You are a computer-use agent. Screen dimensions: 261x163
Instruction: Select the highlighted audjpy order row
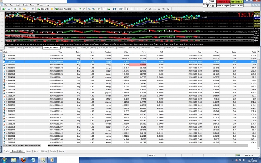[x=130, y=62]
